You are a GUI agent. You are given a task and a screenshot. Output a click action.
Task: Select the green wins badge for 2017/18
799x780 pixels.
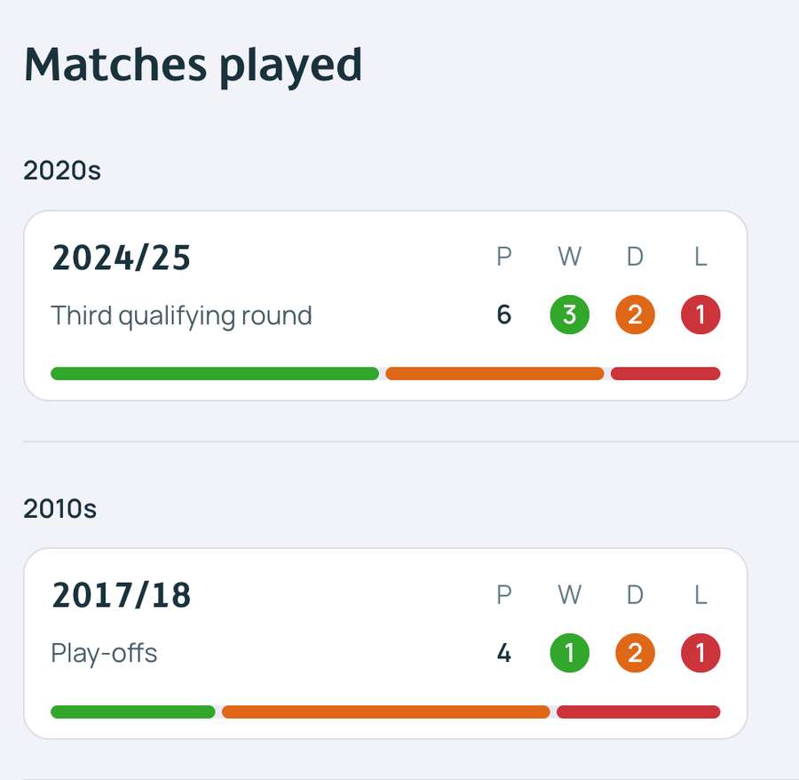(x=569, y=654)
